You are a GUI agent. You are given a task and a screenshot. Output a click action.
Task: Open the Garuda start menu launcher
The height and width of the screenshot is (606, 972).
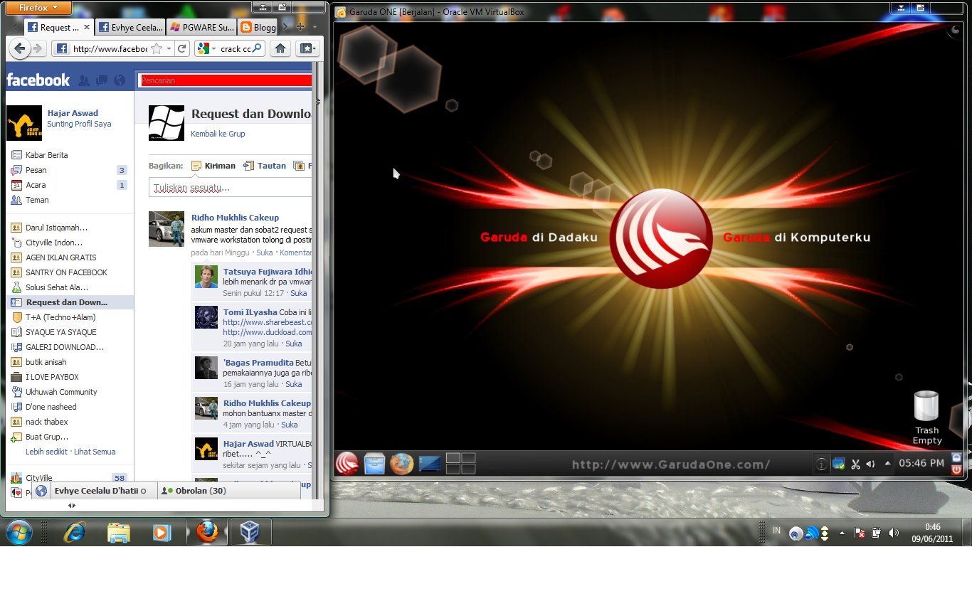347,464
